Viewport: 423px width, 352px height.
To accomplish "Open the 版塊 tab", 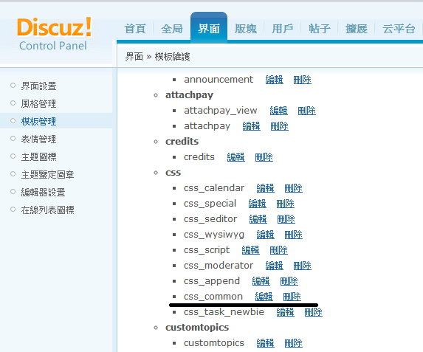I will click(x=246, y=29).
